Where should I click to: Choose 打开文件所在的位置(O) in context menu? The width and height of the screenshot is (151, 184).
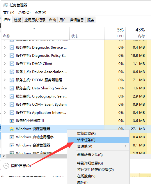[x=98, y=170]
